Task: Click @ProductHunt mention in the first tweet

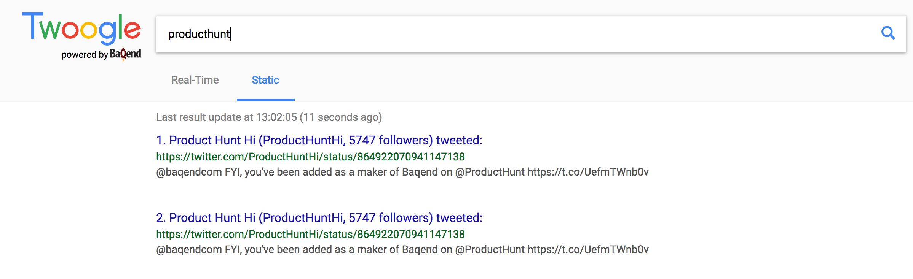Action: click(490, 172)
